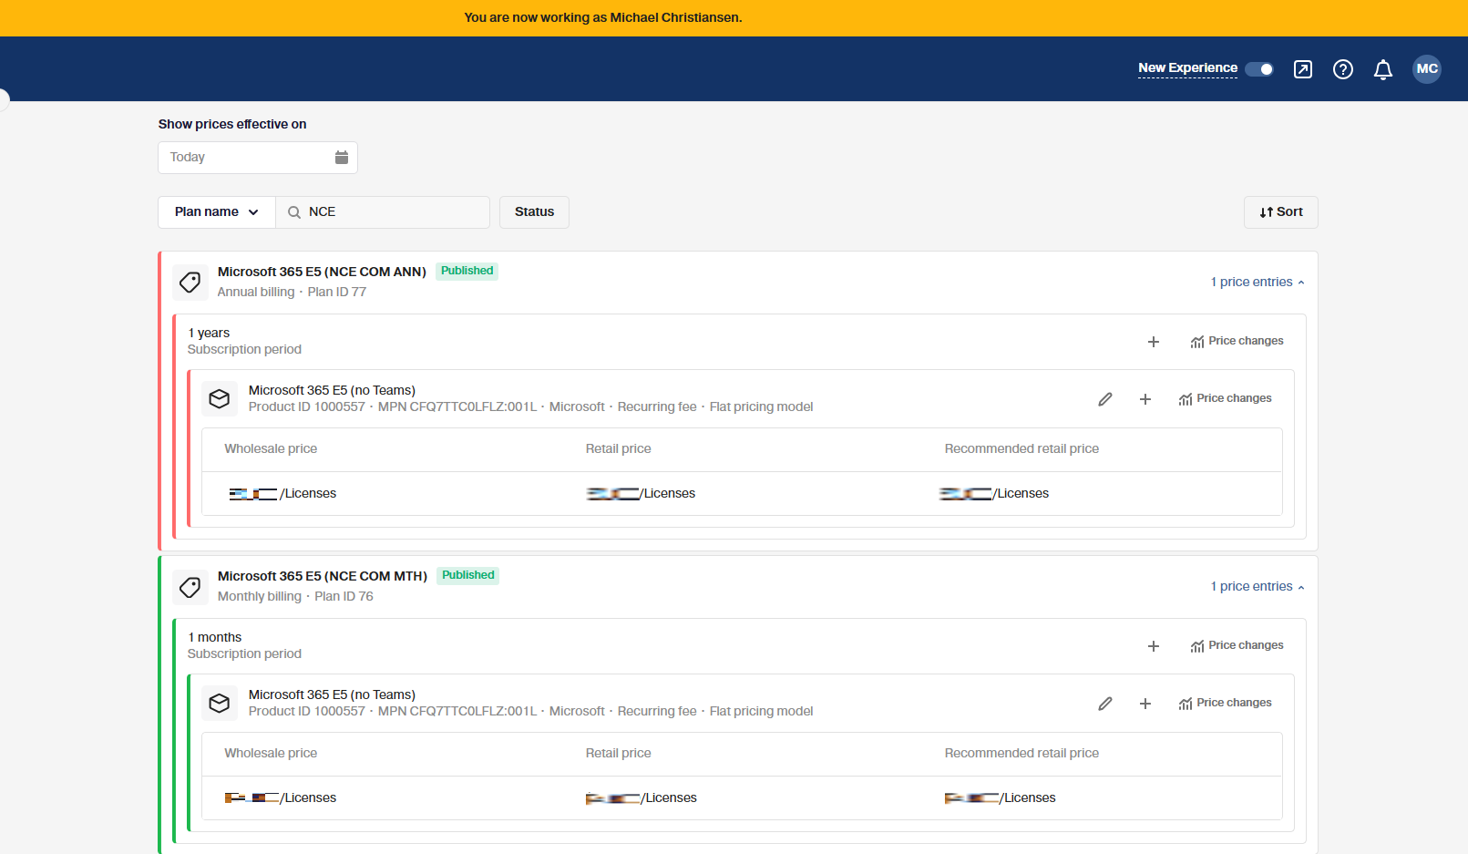
Task: Add price for product under monthly plan
Action: point(1145,704)
